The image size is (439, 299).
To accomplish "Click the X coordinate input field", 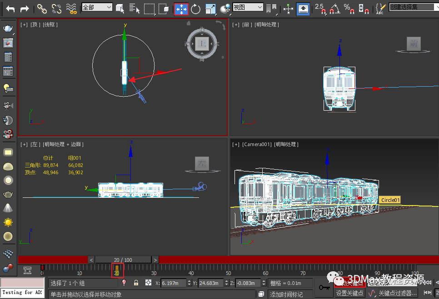I will click(174, 283).
